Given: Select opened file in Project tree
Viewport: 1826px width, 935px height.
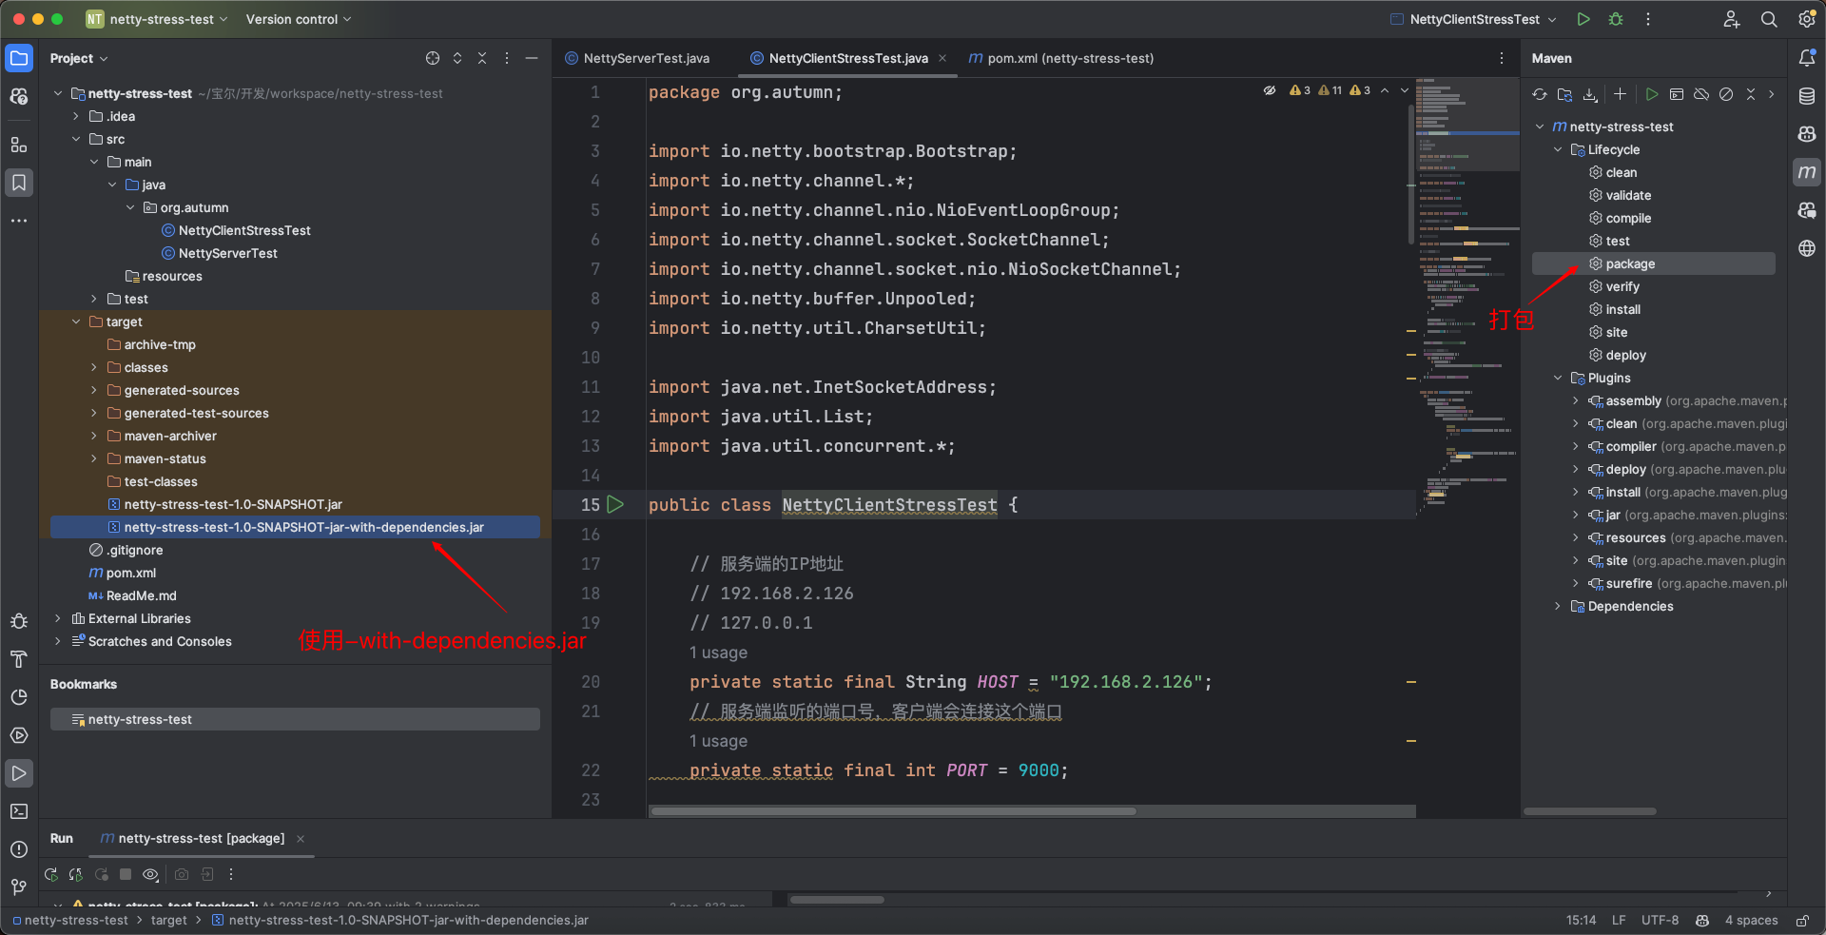Looking at the screenshot, I should coord(433,58).
